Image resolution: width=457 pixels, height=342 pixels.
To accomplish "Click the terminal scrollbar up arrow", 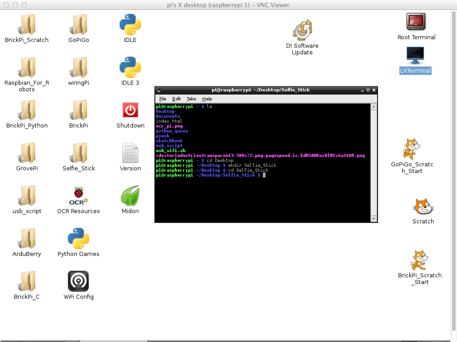I will coord(374,107).
